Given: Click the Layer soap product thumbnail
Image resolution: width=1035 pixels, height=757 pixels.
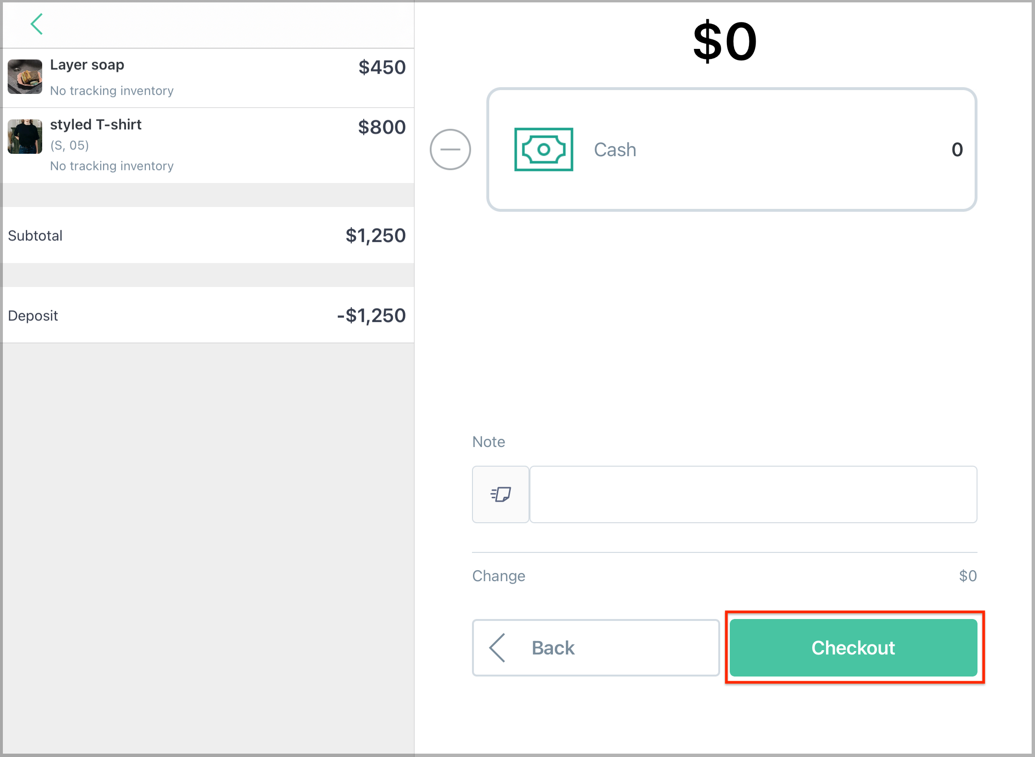Looking at the screenshot, I should click(25, 77).
